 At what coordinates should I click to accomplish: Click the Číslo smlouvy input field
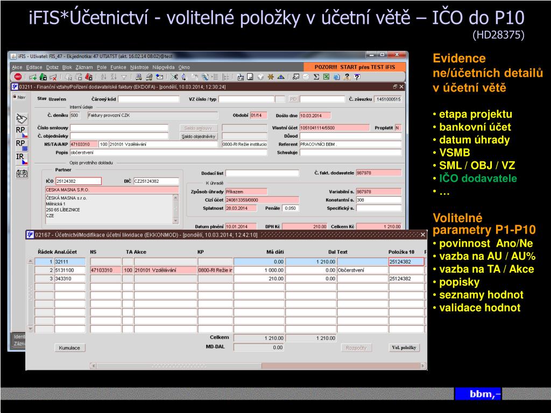(119, 128)
